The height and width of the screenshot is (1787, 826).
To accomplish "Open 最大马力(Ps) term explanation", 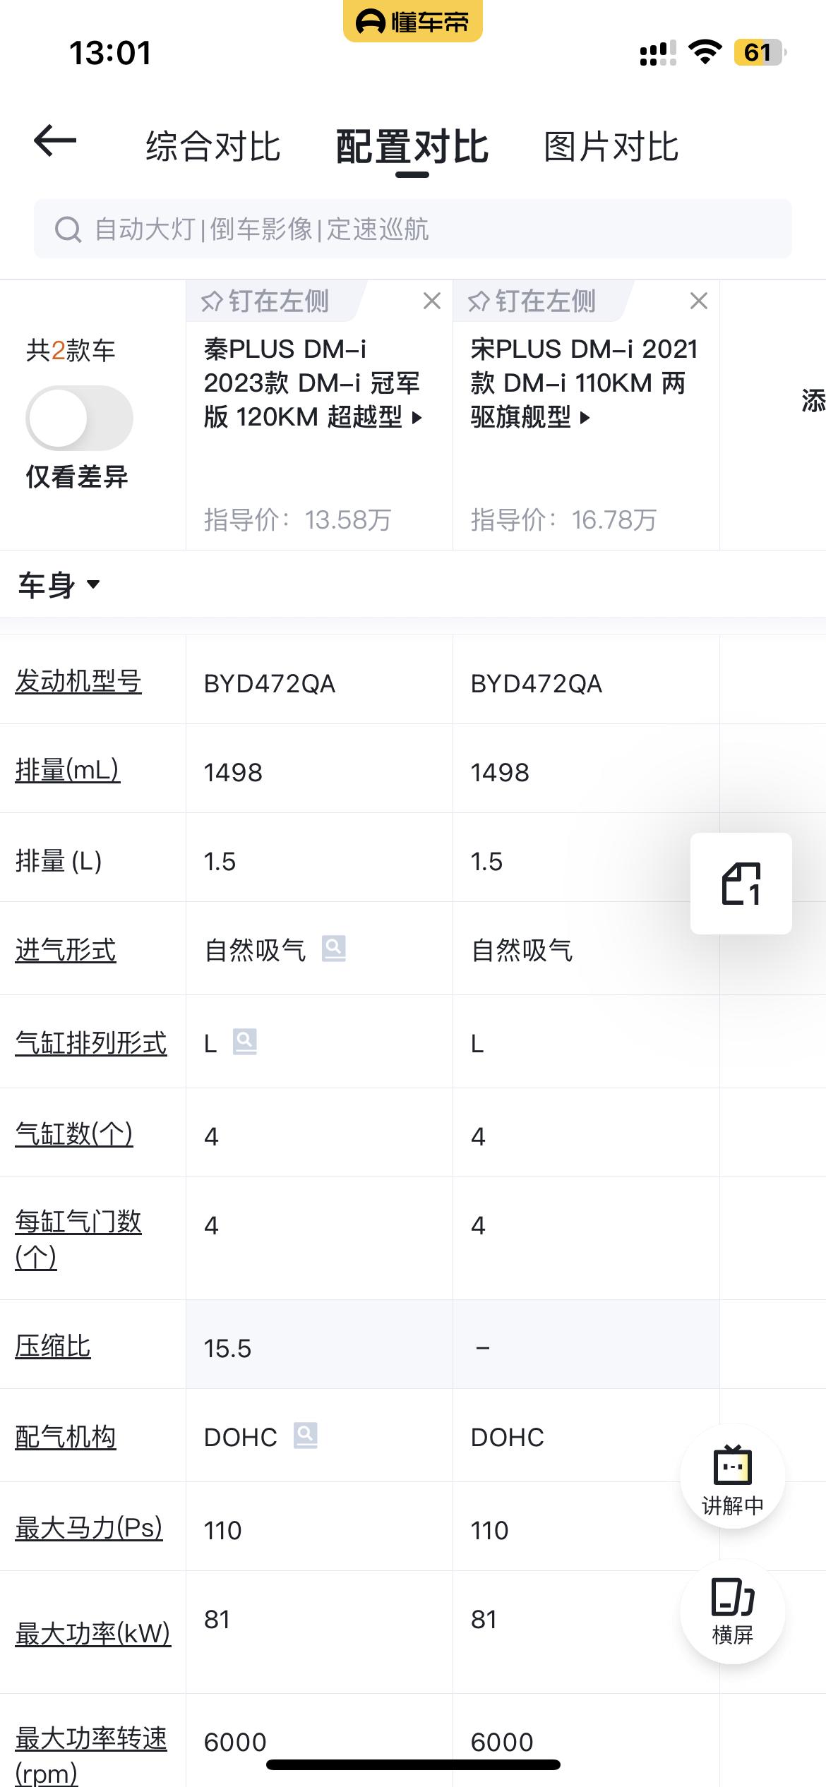I will coord(89,1528).
